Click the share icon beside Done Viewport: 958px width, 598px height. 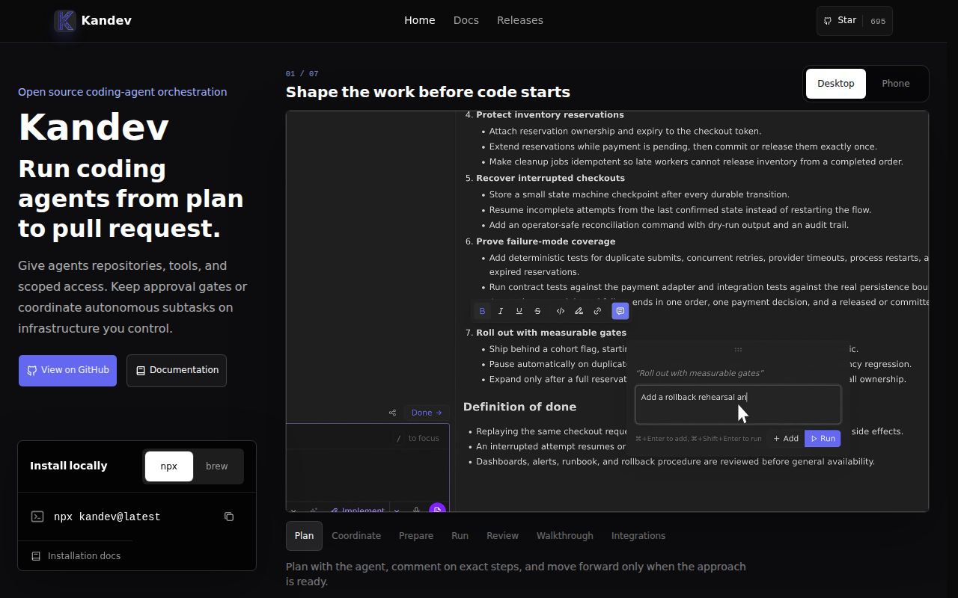[392, 413]
